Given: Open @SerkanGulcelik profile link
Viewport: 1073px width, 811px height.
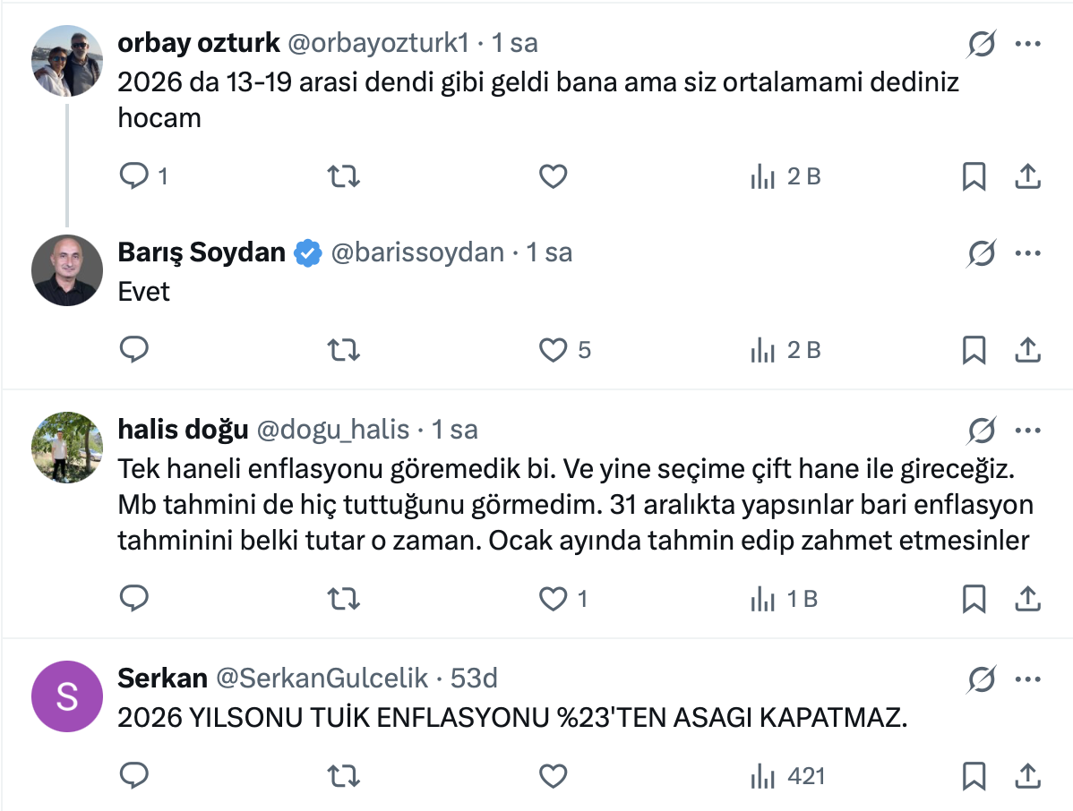Looking at the screenshot, I should coord(322,679).
